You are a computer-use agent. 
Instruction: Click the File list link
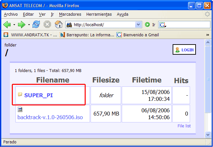[184, 126]
